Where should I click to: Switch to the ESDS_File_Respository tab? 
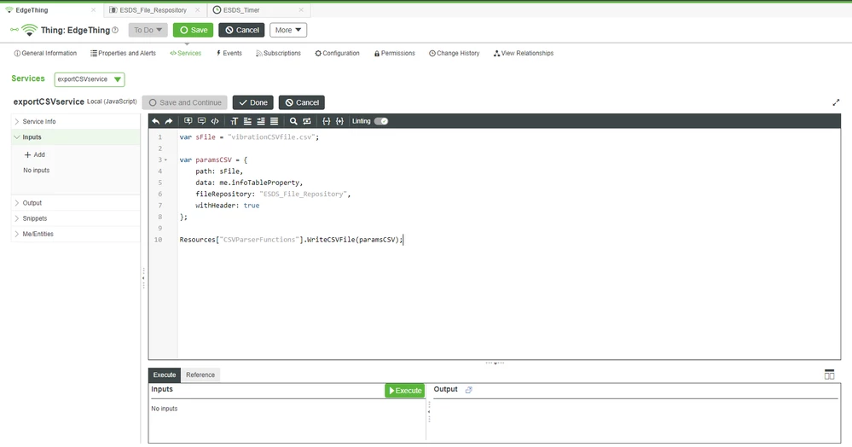click(x=154, y=9)
